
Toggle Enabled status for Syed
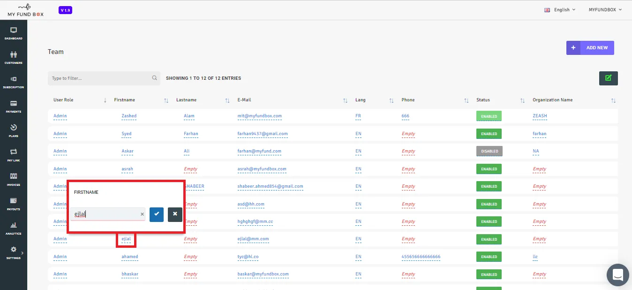[x=489, y=134]
